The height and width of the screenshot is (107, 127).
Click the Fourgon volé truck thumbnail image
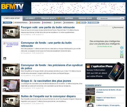(x=11, y=32)
